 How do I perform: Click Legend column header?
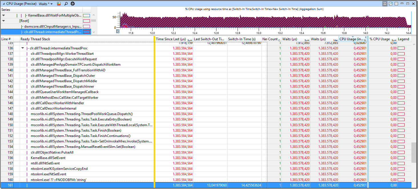pos(404,39)
